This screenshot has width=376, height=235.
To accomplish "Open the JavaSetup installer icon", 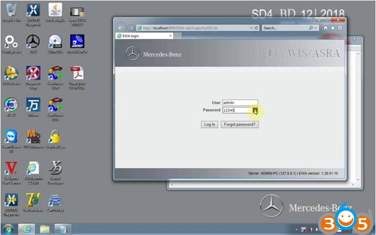I will 55,12.
